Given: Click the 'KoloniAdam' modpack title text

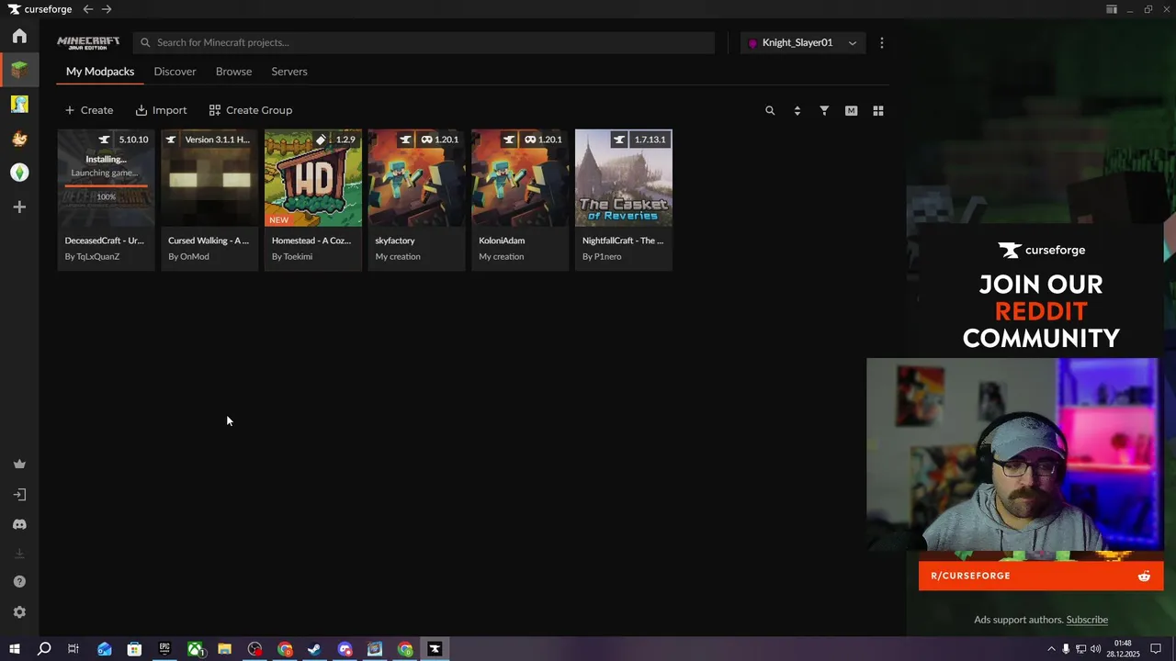Looking at the screenshot, I should (x=502, y=241).
